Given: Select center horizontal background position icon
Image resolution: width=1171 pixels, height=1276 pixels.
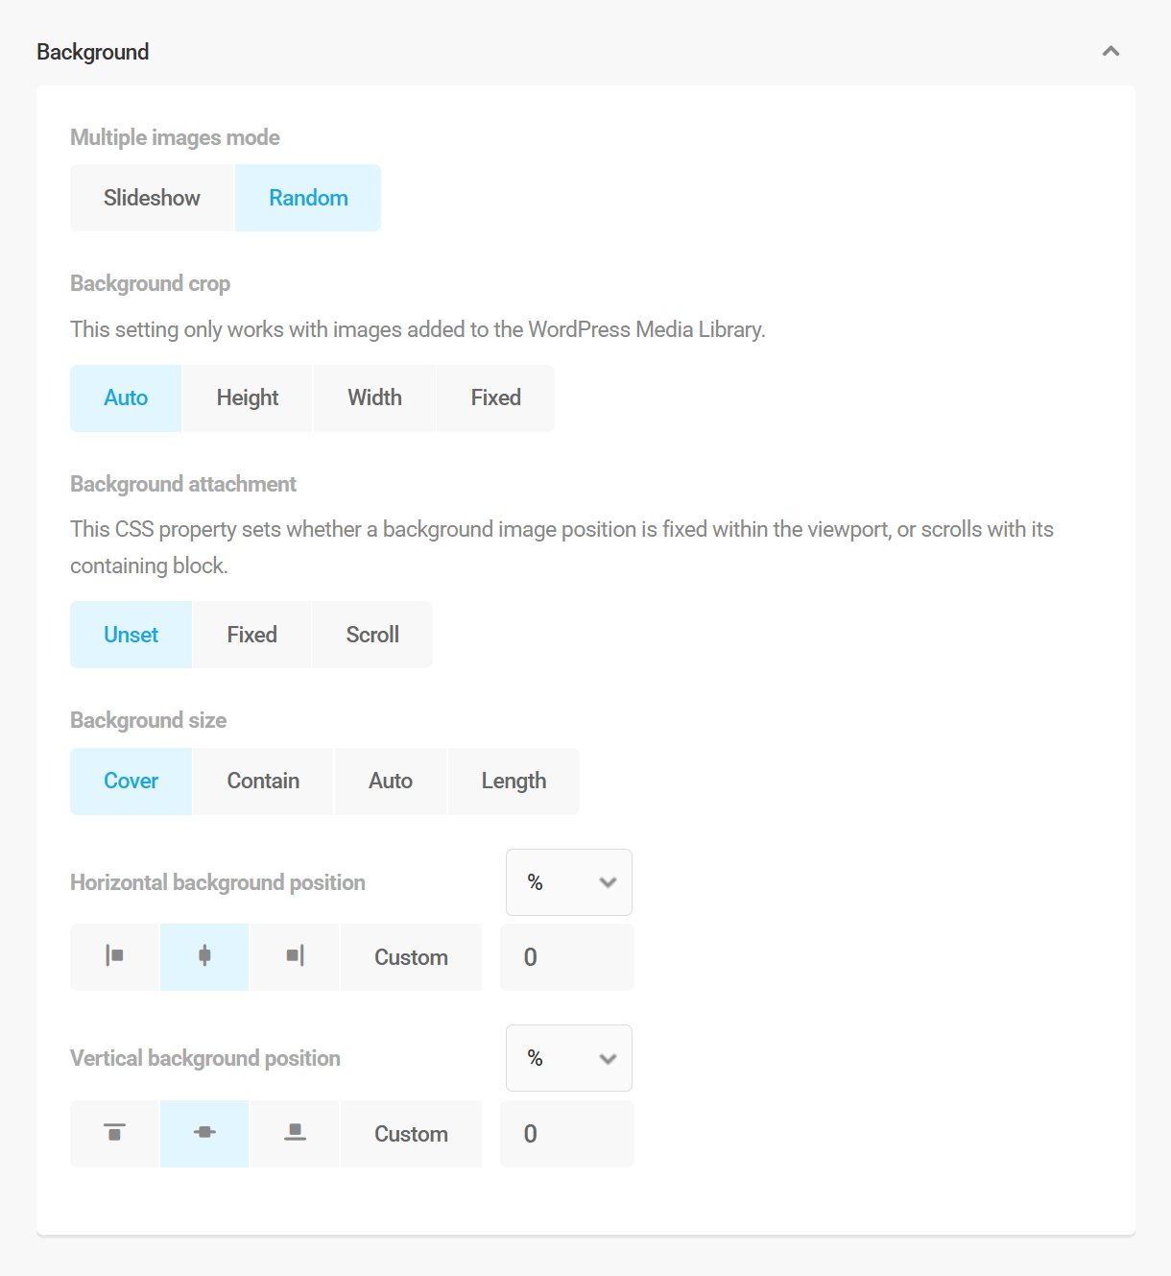Looking at the screenshot, I should [203, 956].
